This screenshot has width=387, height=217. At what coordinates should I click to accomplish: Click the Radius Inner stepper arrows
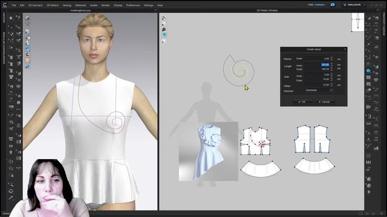tap(331, 58)
